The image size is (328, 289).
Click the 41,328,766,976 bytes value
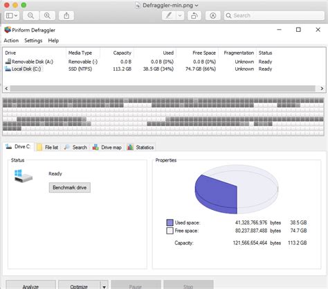pyautogui.click(x=251, y=222)
